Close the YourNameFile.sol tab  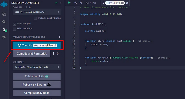tap(127, 3)
